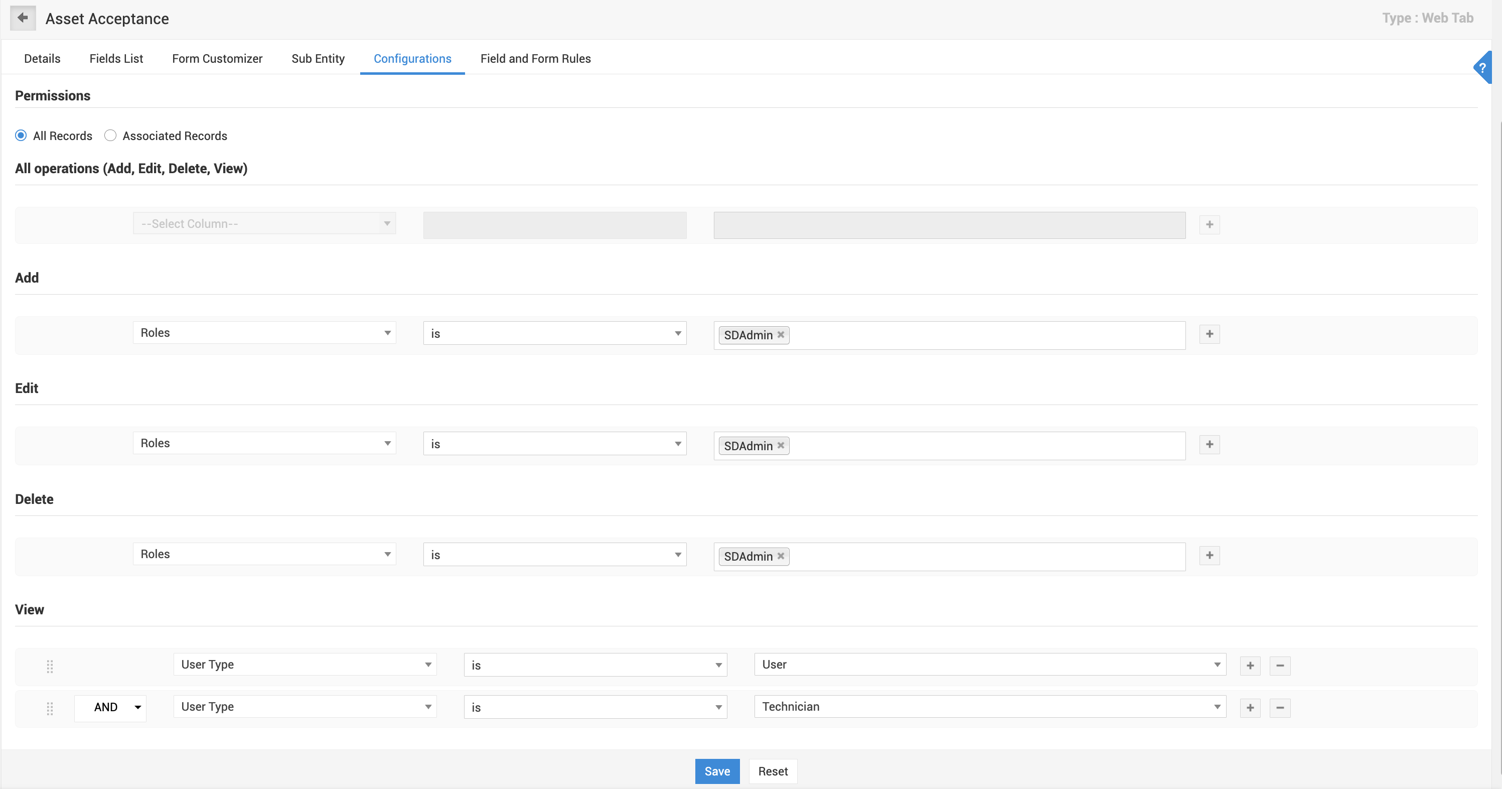Screen dimensions: 1502x789
Task: Switch to the Fields List tab
Action: (x=116, y=58)
